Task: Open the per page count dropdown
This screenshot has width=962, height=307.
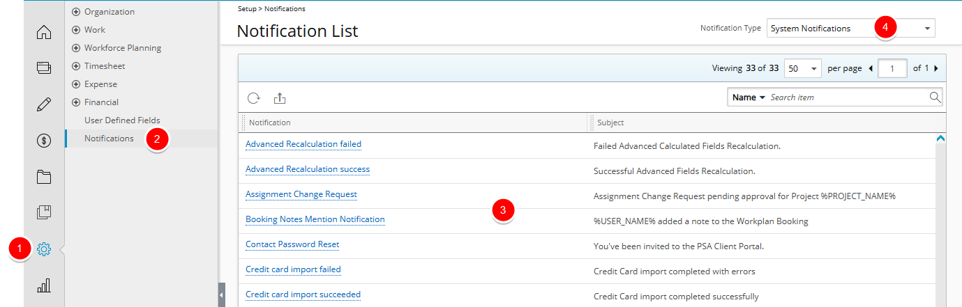Action: [803, 68]
